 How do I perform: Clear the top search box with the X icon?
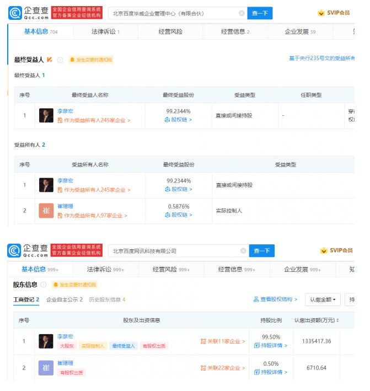[242, 13]
